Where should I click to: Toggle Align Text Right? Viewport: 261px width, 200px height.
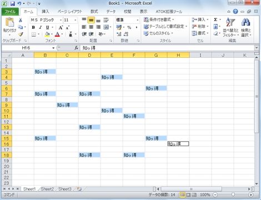pyautogui.click(x=98, y=27)
